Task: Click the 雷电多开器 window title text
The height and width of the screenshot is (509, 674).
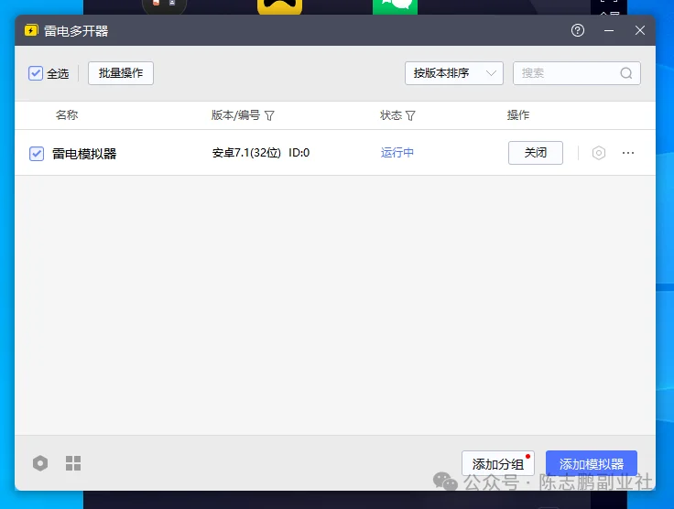Action: pyautogui.click(x=76, y=31)
